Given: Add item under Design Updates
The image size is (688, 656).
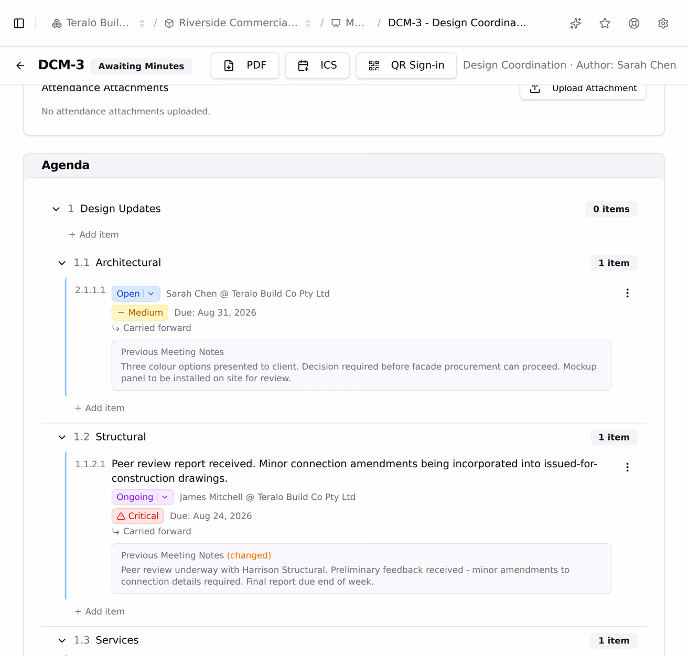Looking at the screenshot, I should click(x=94, y=234).
